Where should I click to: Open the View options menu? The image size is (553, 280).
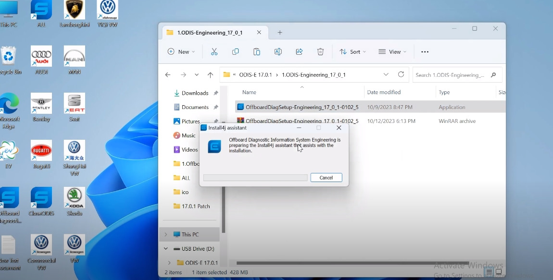click(x=392, y=52)
